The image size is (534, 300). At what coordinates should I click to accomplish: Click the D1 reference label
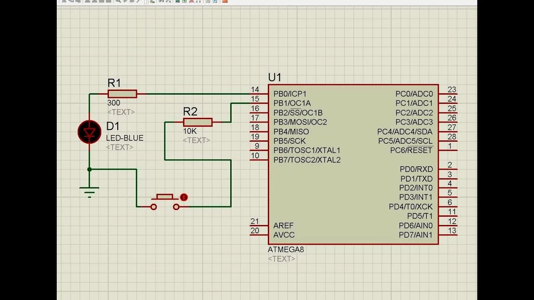pos(113,126)
